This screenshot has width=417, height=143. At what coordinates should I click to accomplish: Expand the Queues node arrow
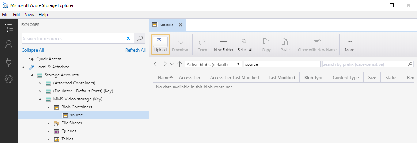(x=48, y=131)
